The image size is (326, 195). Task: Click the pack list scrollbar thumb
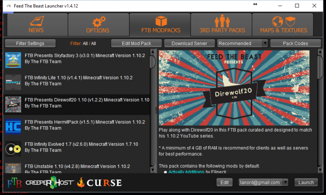(x=153, y=61)
